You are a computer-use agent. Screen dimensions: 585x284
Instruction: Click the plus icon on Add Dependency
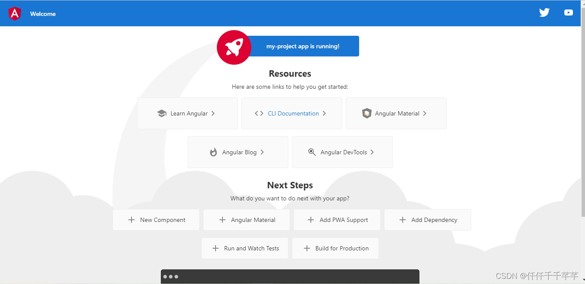pos(403,220)
